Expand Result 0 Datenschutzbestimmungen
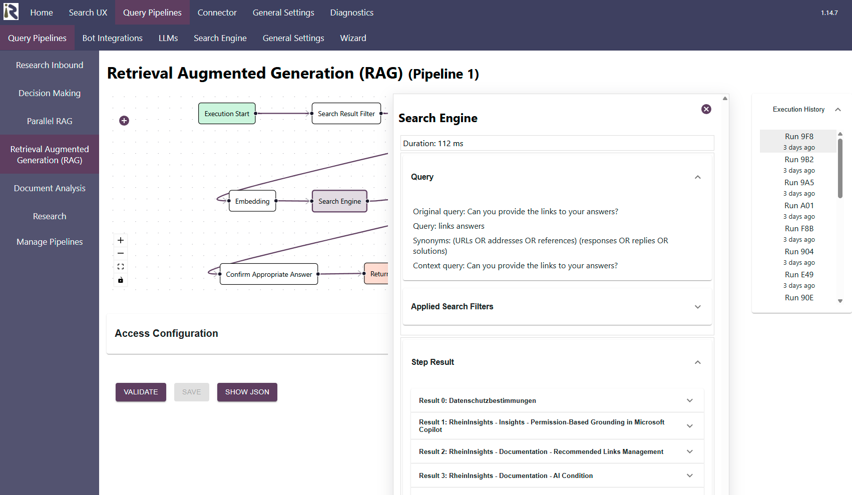This screenshot has height=495, width=852. coord(689,400)
